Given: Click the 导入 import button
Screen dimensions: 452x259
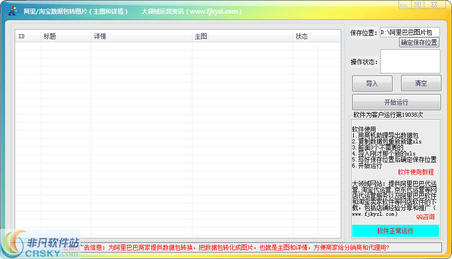Looking at the screenshot, I should coord(372,83).
